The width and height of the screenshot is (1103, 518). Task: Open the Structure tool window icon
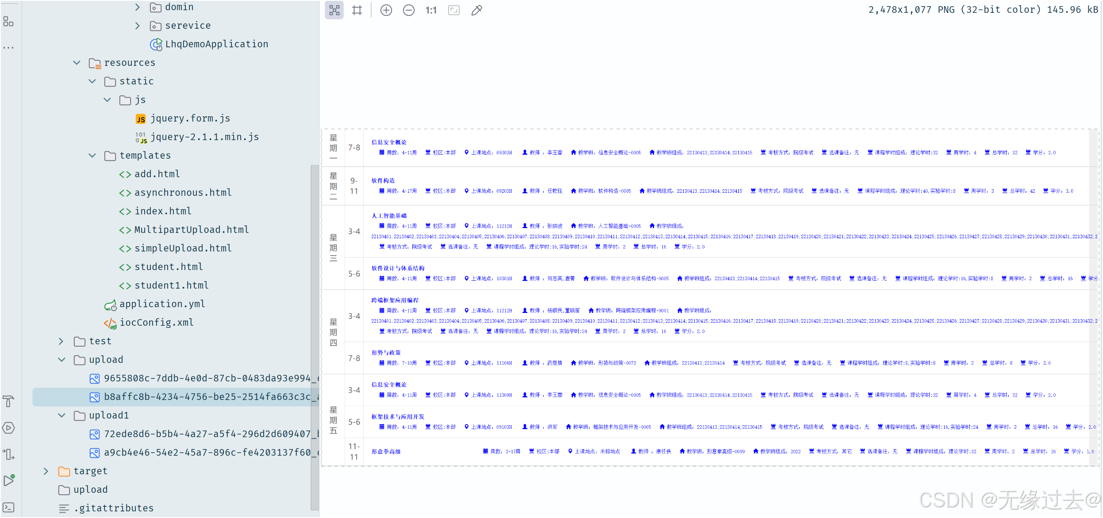tap(8, 21)
